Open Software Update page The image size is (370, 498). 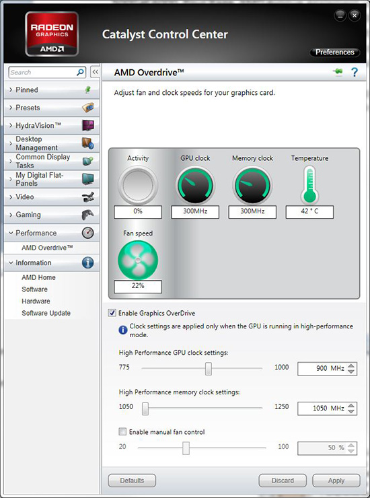click(46, 313)
